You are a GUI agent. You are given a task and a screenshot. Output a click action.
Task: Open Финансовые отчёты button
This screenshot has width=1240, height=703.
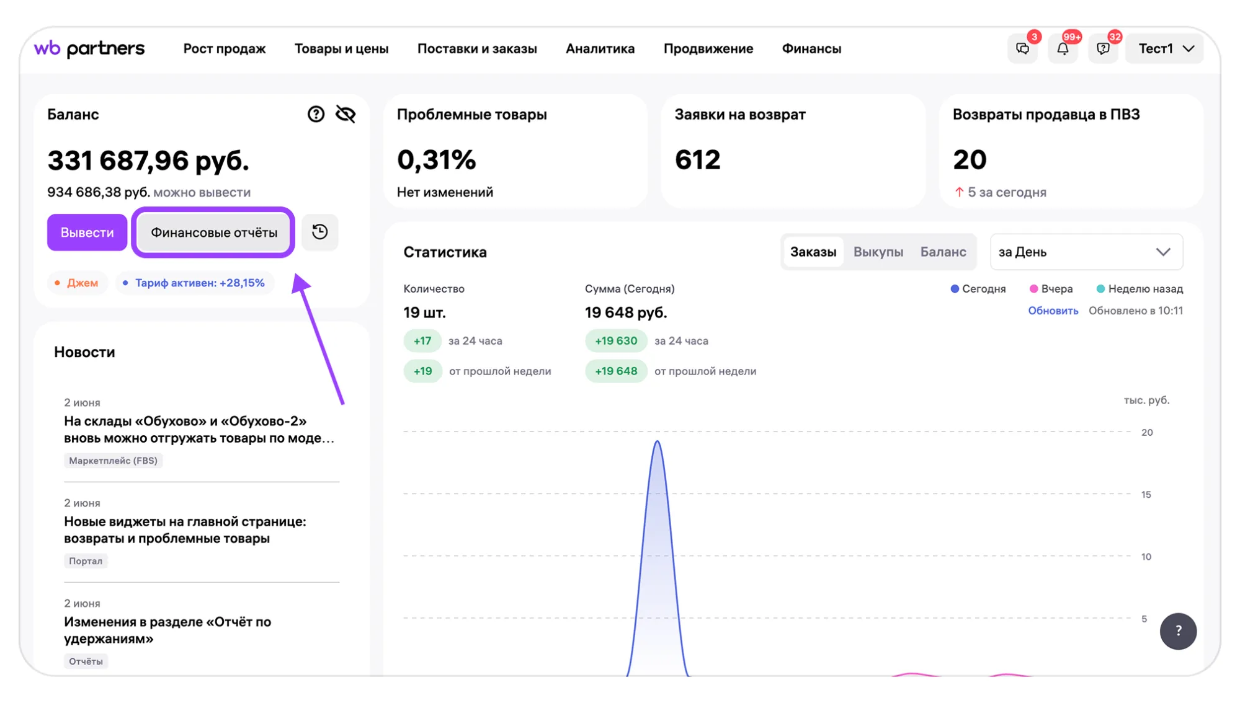coord(214,232)
